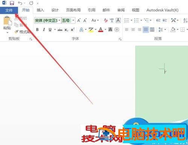Click the 格式刷 format painter button

pos(23,32)
